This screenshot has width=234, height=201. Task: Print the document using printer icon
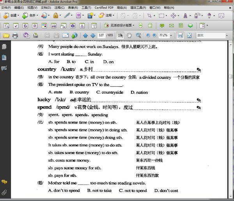point(15,36)
